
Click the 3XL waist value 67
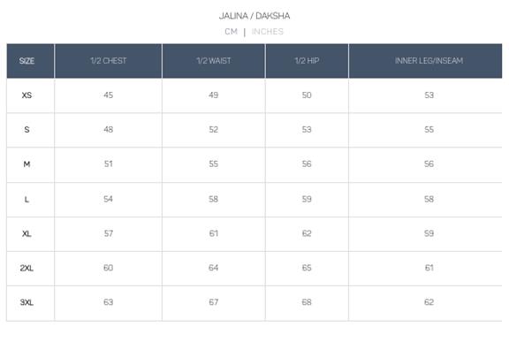[214, 302]
